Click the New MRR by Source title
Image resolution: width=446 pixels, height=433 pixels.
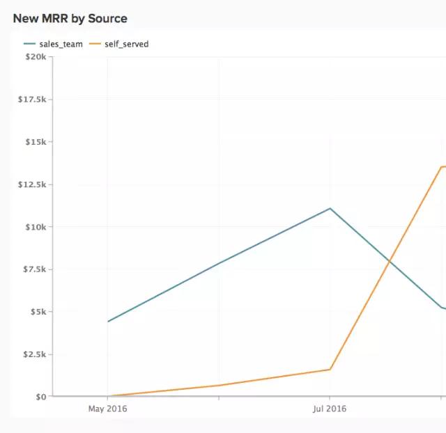(70, 18)
